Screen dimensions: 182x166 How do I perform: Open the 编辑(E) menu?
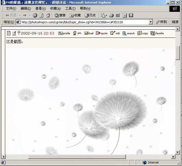pyautogui.click(x=26, y=8)
